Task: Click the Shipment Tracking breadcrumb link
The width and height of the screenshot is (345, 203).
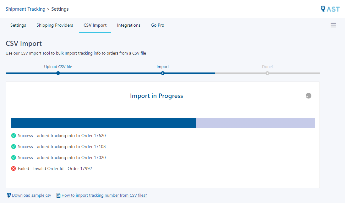Action: coord(25,9)
